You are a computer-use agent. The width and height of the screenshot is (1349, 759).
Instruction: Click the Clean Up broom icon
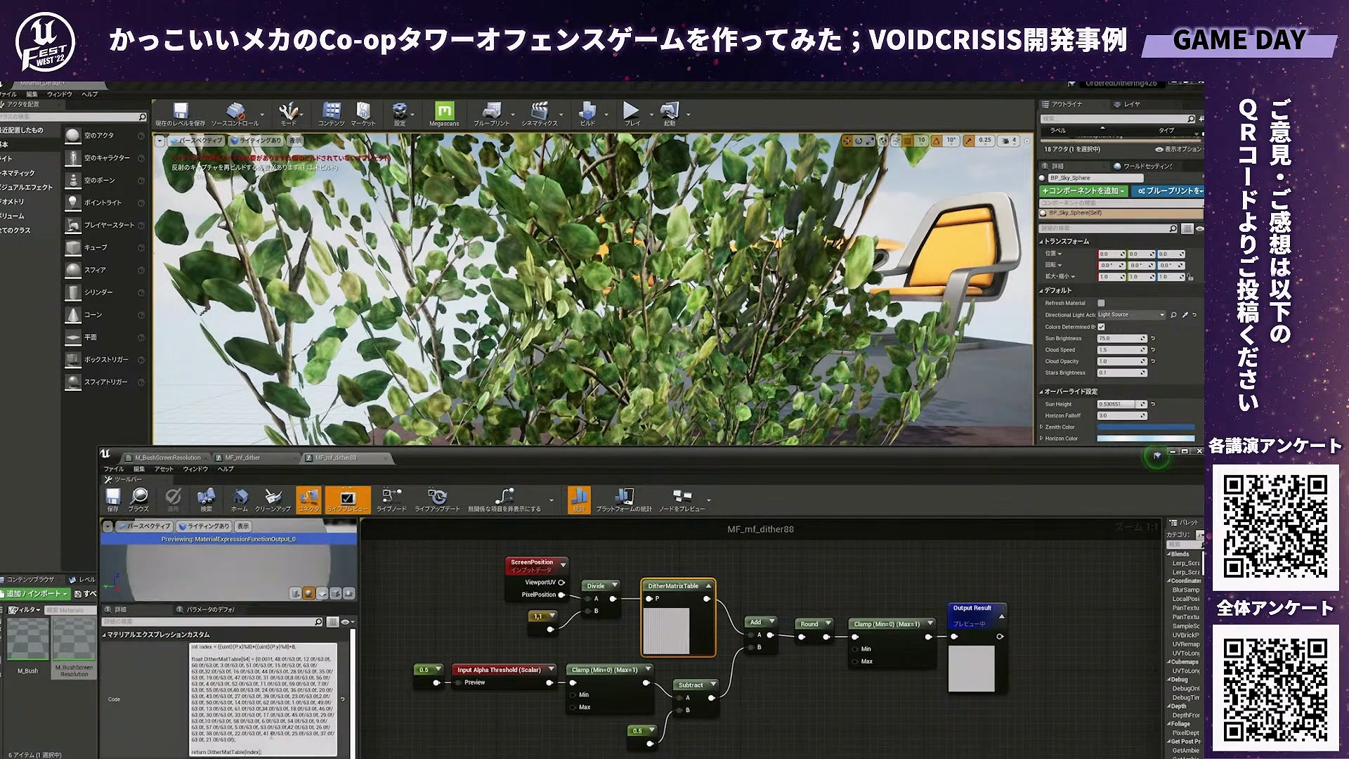(x=273, y=498)
